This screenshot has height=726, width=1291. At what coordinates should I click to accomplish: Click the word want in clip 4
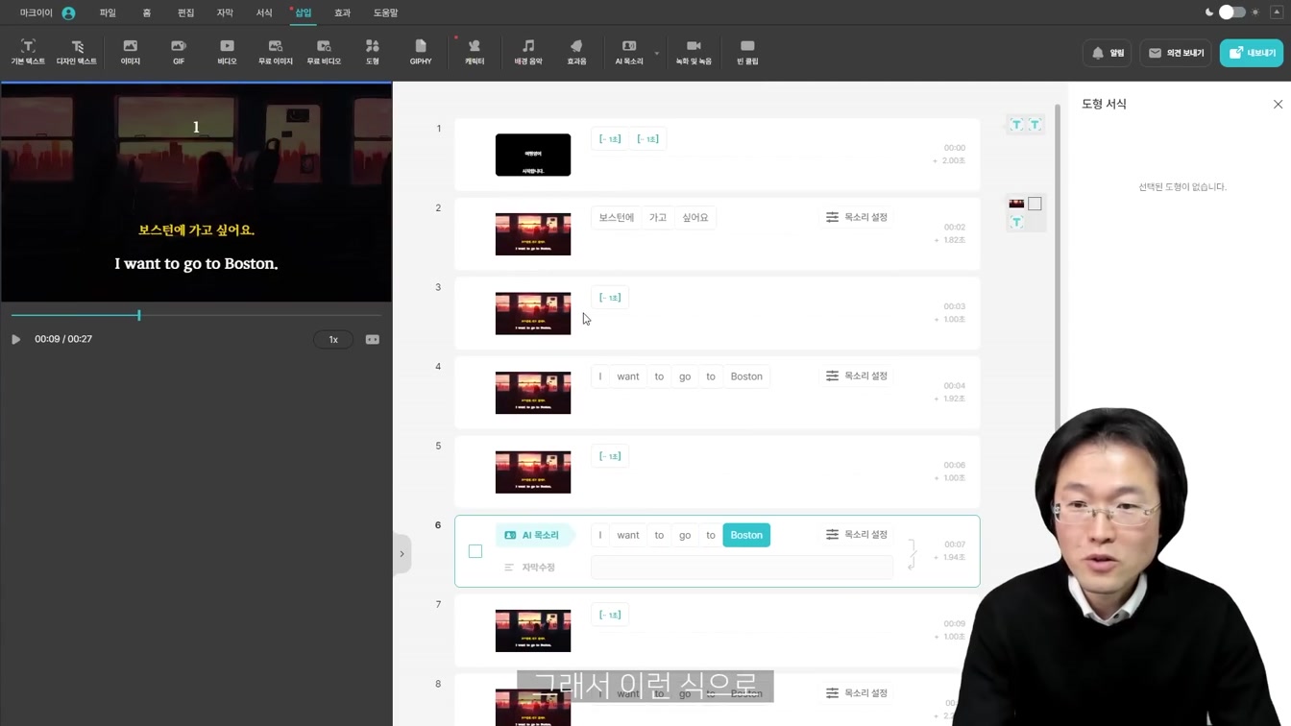[628, 376]
